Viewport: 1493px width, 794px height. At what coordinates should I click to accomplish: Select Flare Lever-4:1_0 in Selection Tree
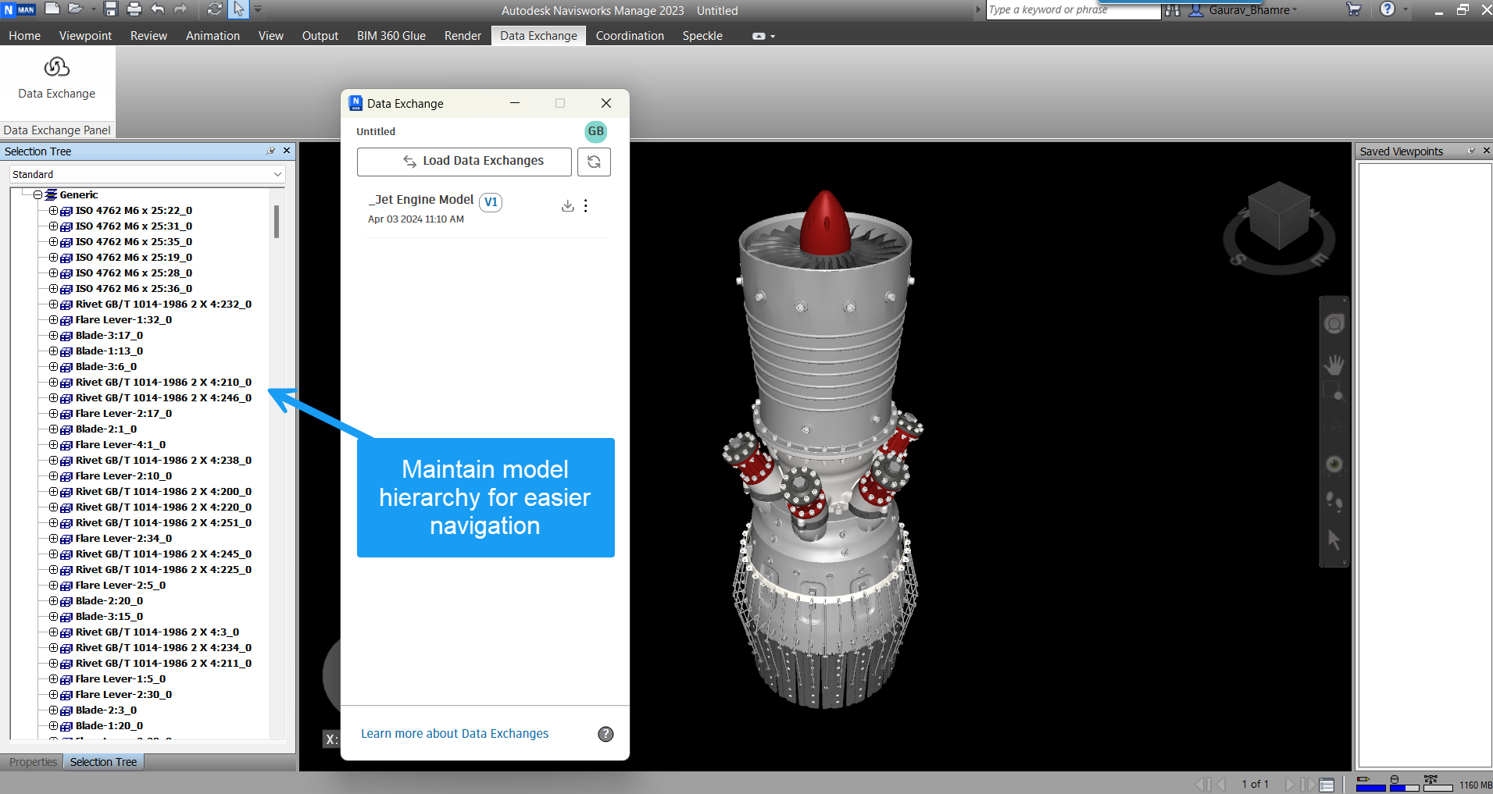click(x=120, y=444)
